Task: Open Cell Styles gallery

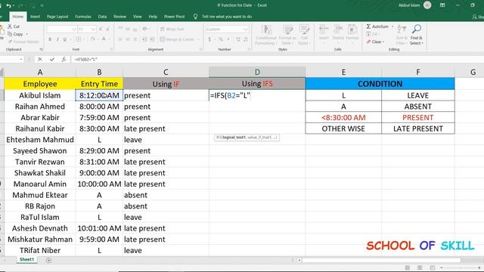Action: click(304, 35)
